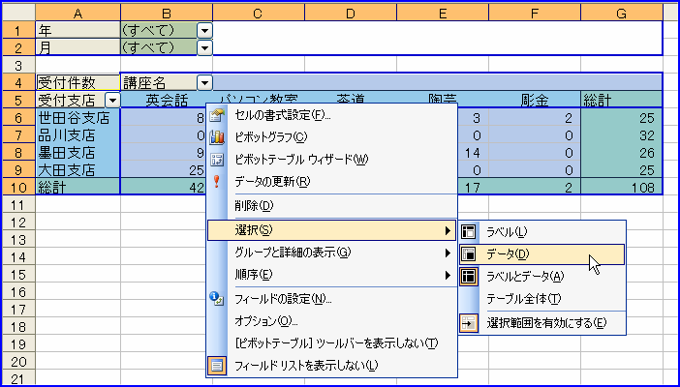680x387 pixels.
Task: Select row 11 header
Action: tap(18, 204)
